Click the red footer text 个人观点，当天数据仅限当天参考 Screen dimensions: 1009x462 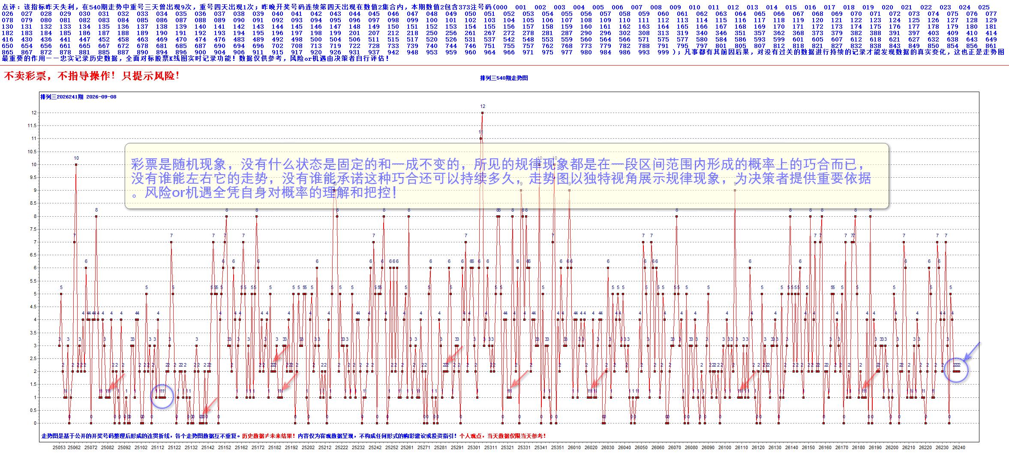(503, 436)
